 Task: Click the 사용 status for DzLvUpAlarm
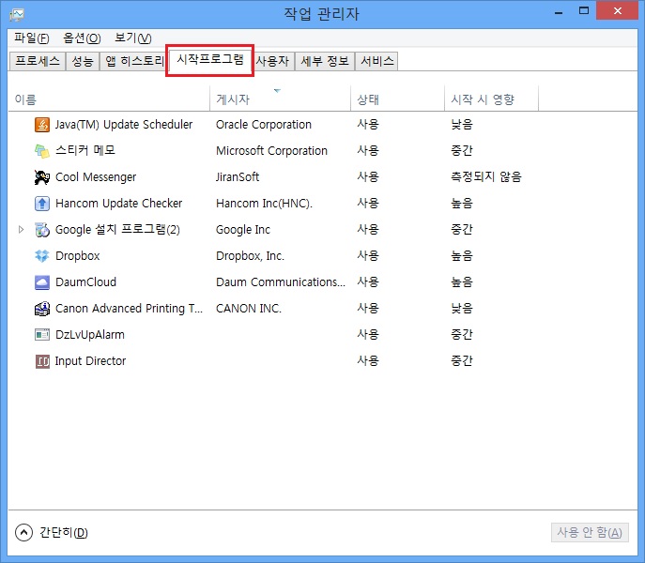368,335
